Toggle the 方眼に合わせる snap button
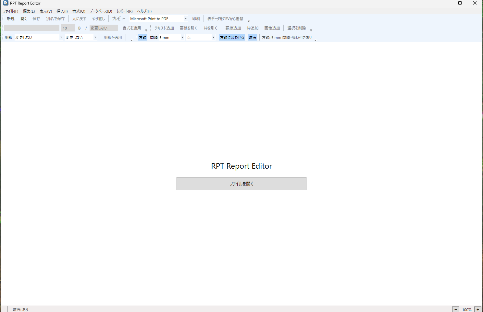The height and width of the screenshot is (312, 483). pos(232,38)
